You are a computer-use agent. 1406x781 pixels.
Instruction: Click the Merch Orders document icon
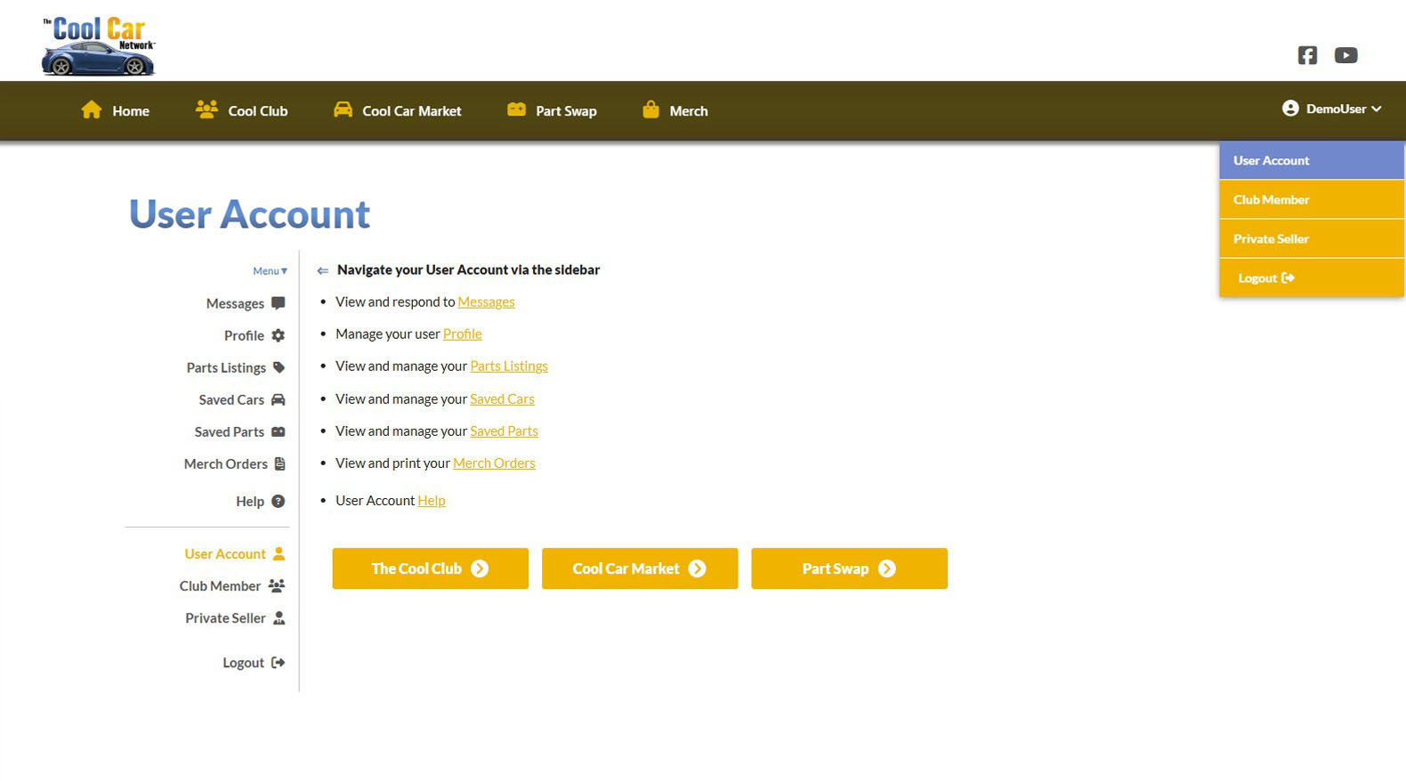click(279, 463)
